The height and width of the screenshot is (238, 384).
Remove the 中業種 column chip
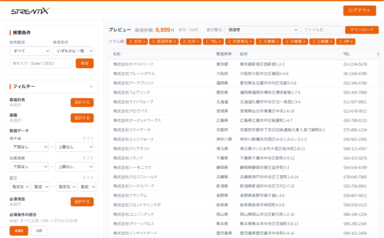(304, 42)
